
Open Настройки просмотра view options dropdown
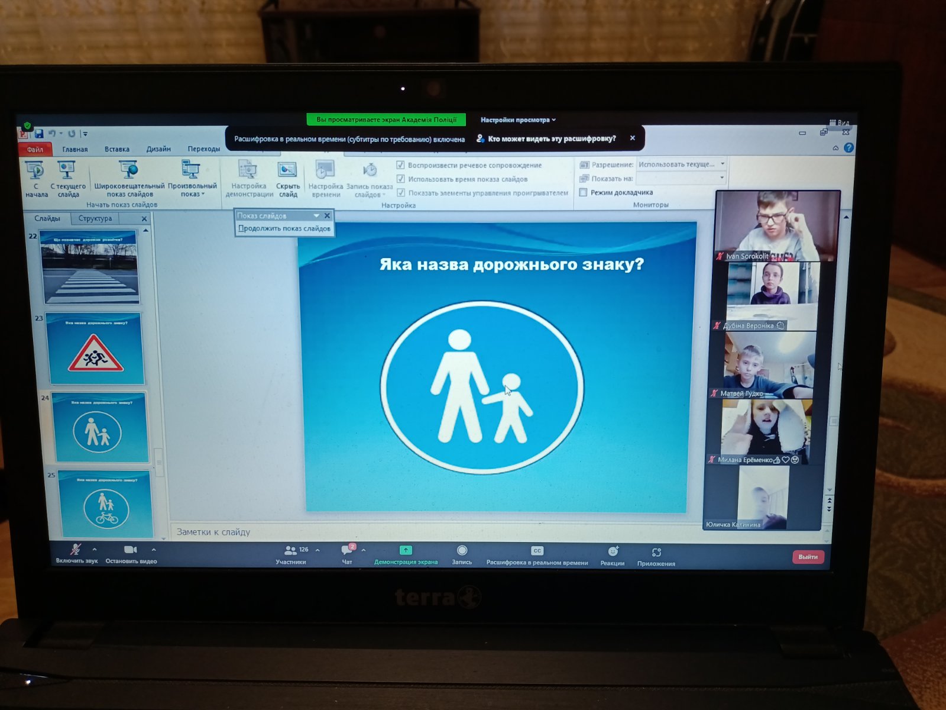coord(518,120)
